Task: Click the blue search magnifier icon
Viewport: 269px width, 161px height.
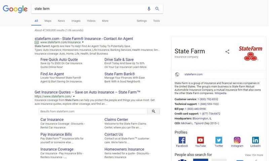Action: point(157,9)
